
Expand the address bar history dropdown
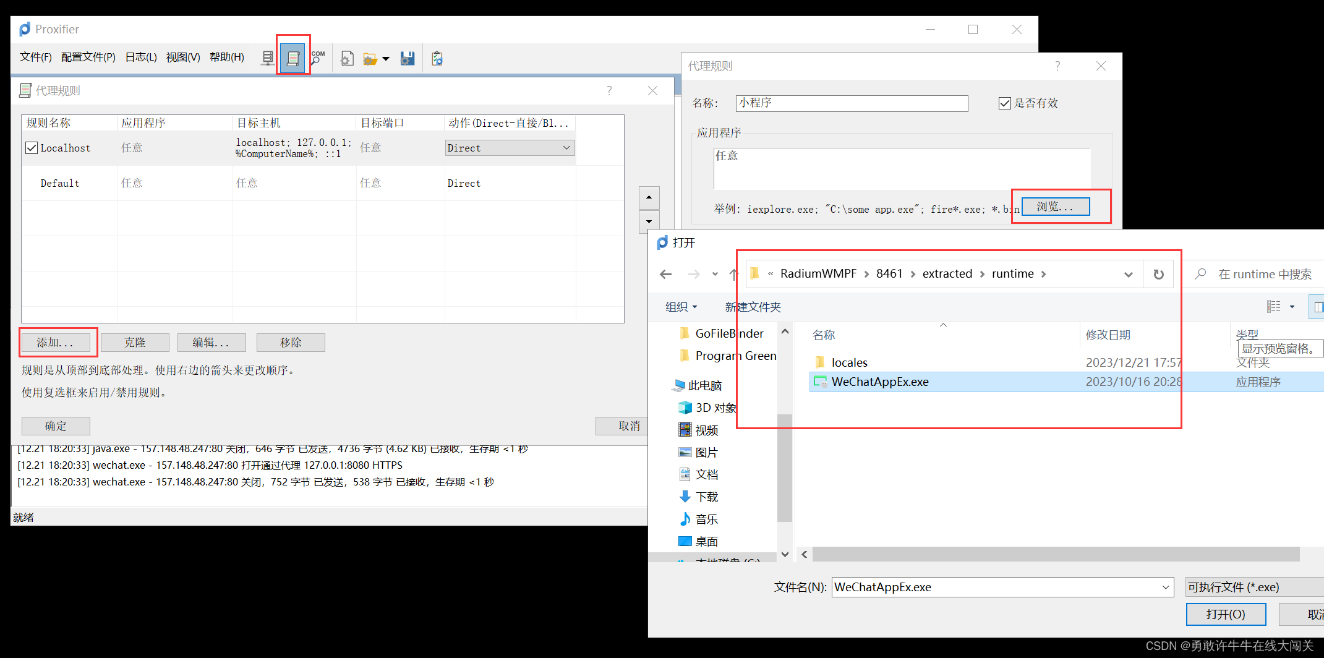pos(1129,275)
